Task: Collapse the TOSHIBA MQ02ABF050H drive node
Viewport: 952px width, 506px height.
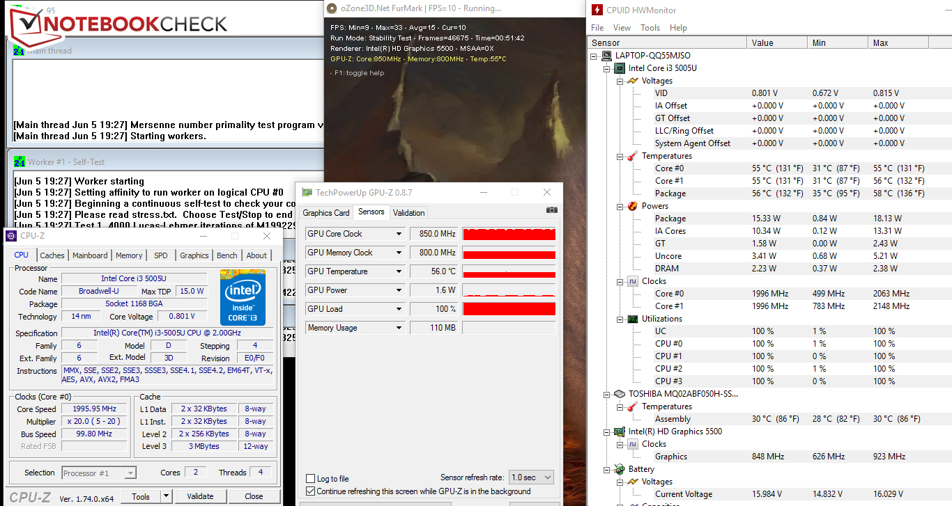Action: tap(606, 394)
